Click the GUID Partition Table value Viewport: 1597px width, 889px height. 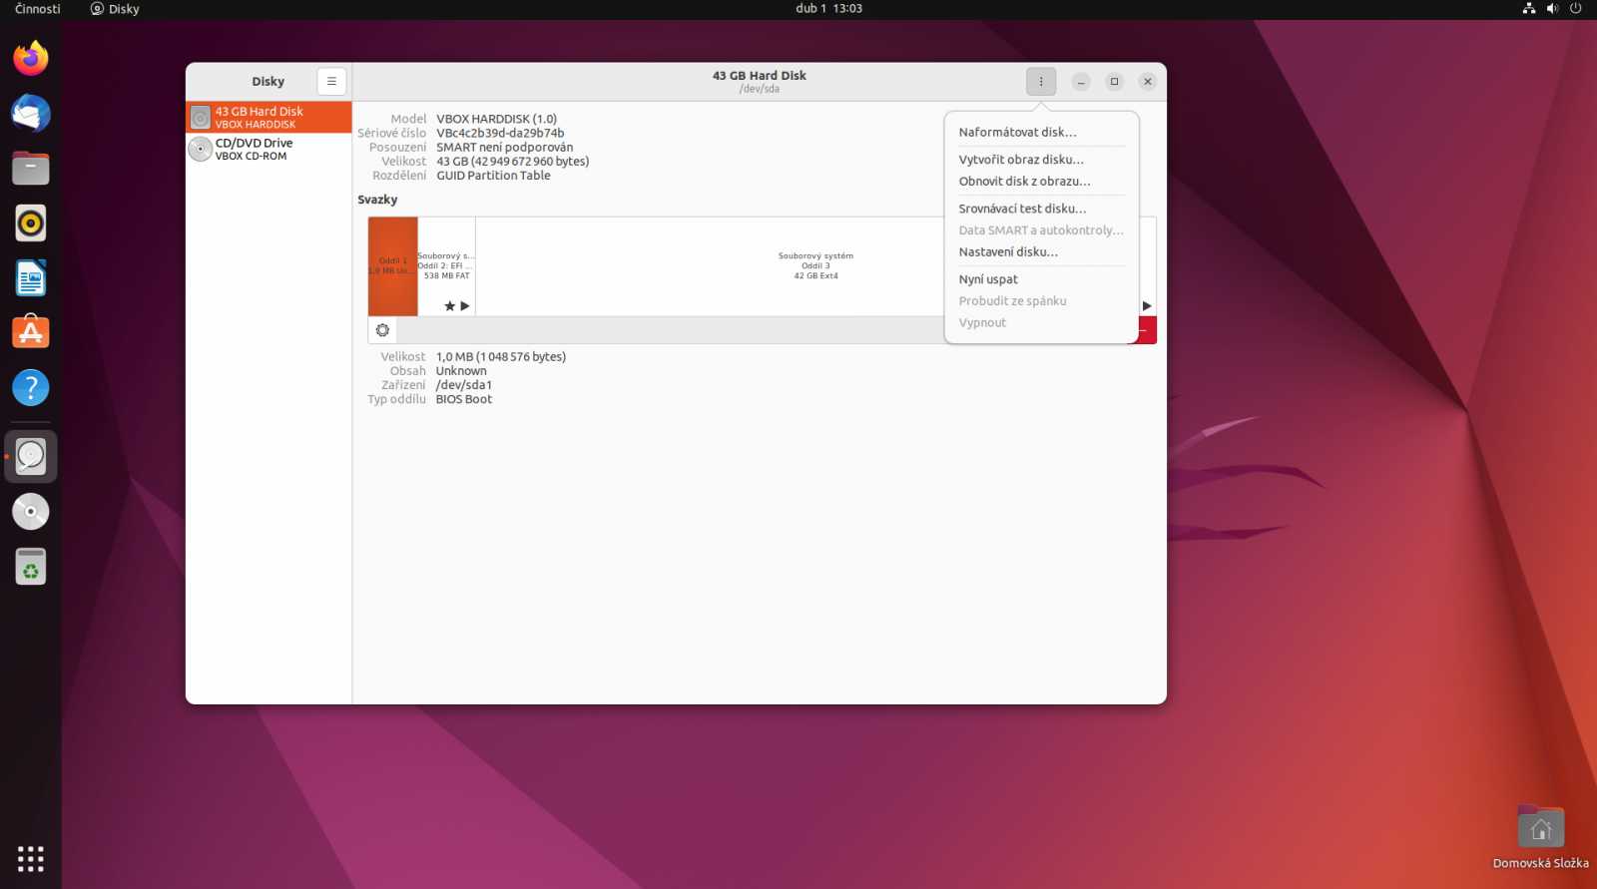493,176
